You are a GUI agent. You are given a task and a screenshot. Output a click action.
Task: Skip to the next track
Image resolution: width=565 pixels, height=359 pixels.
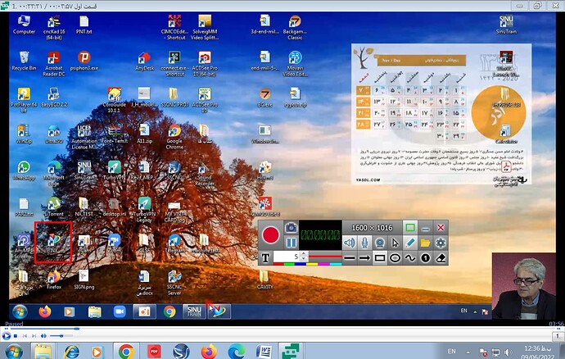coord(34,336)
